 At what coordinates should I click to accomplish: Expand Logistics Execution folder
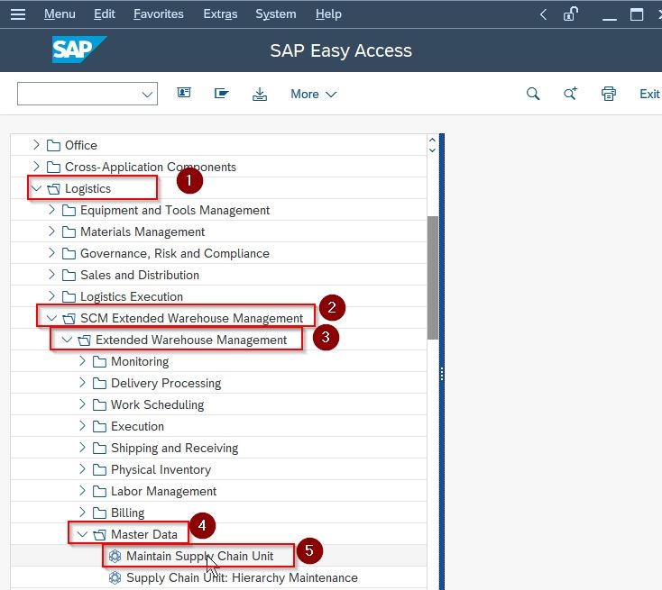pos(51,296)
